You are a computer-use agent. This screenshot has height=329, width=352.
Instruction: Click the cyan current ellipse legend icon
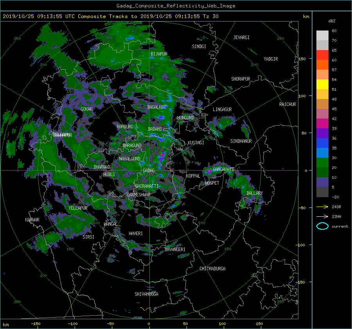pyautogui.click(x=322, y=226)
